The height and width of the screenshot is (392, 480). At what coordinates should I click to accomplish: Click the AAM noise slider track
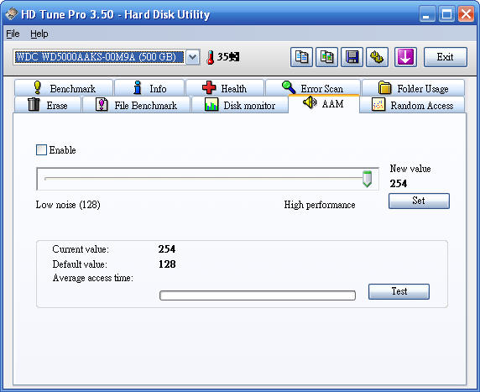point(208,179)
